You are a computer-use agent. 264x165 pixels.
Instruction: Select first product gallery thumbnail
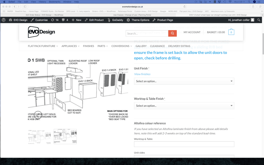[39, 137]
